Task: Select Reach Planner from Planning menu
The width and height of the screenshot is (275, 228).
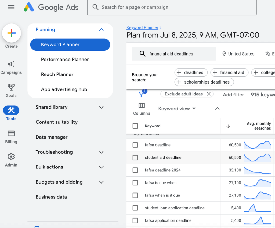Action: [58, 74]
